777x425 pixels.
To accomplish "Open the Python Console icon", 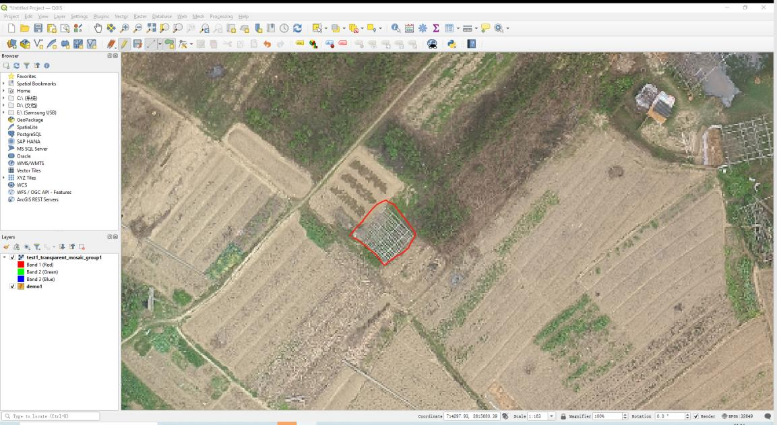I will (x=452, y=44).
